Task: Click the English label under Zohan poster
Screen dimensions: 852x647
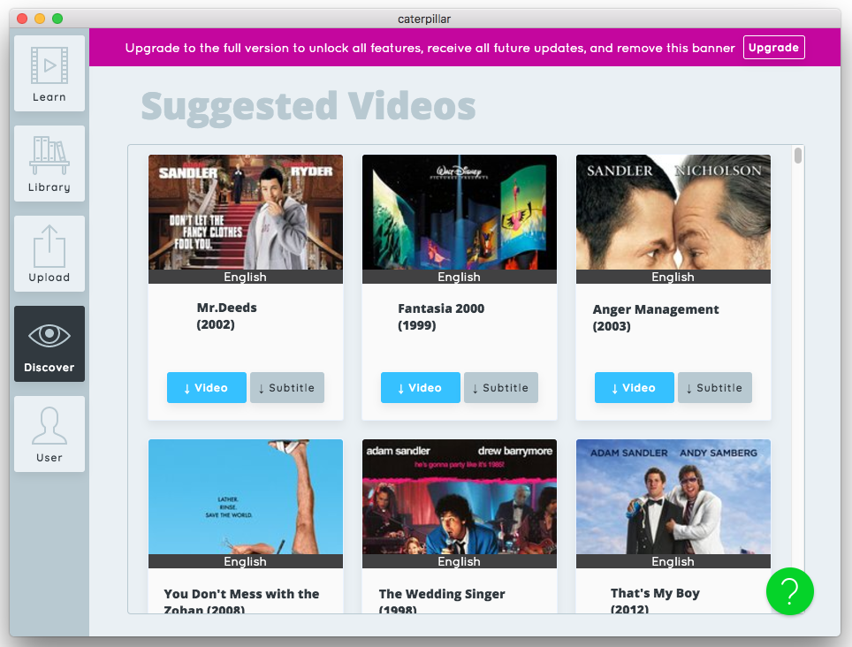Action: click(245, 561)
